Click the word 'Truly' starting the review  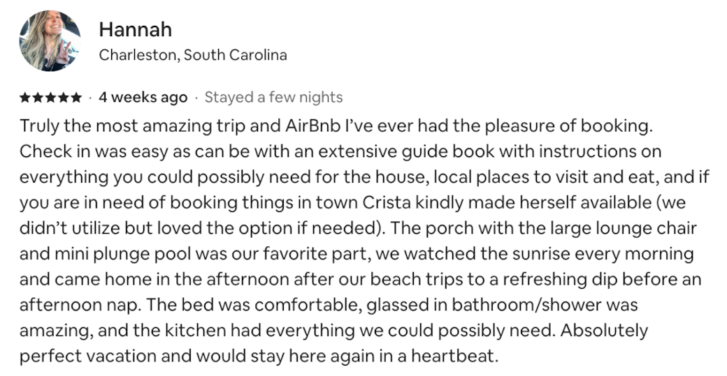pos(39,127)
